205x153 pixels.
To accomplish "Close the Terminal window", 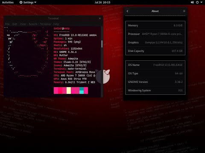I will coord(100,18).
